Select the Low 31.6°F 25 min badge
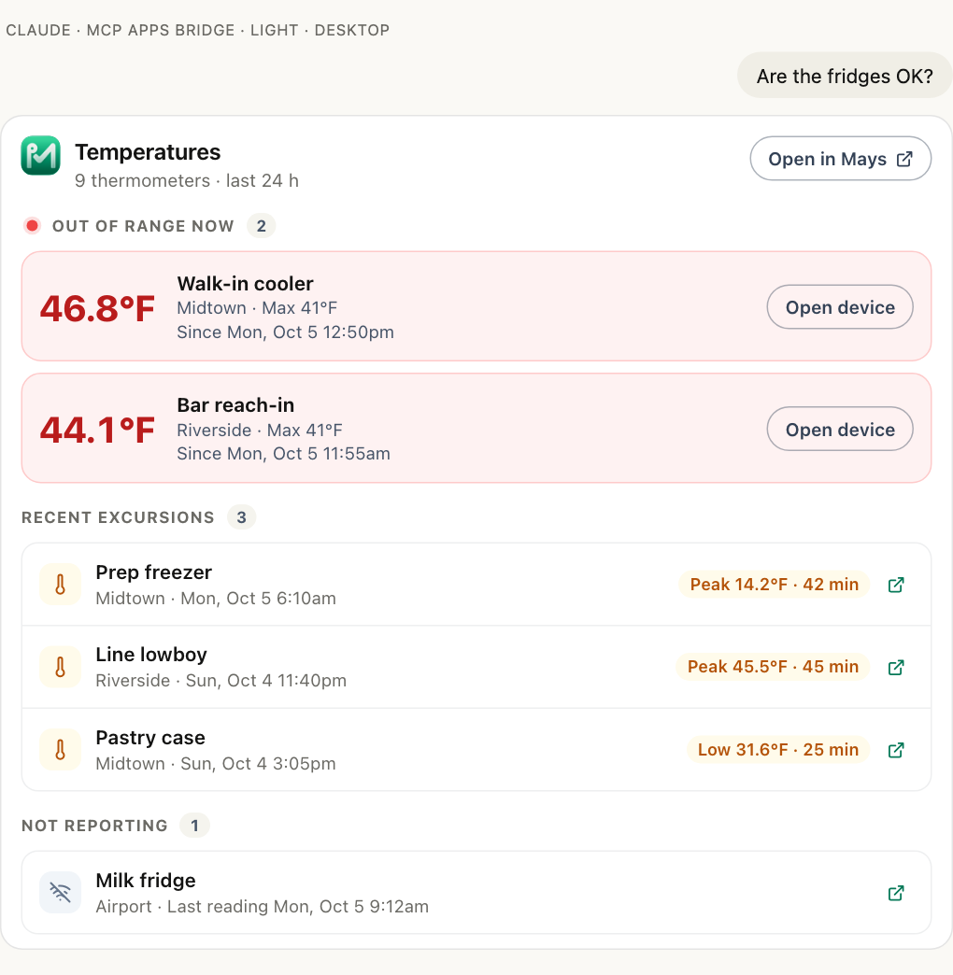 [777, 749]
